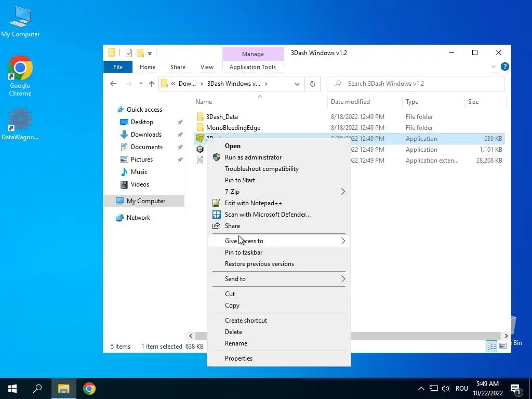Select Network in the navigation pane
This screenshot has height=399, width=532.
(x=138, y=218)
